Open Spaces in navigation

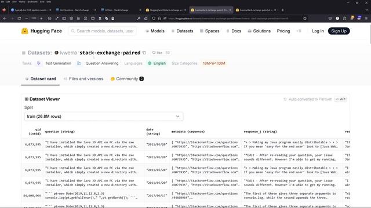pyautogui.click(x=210, y=31)
